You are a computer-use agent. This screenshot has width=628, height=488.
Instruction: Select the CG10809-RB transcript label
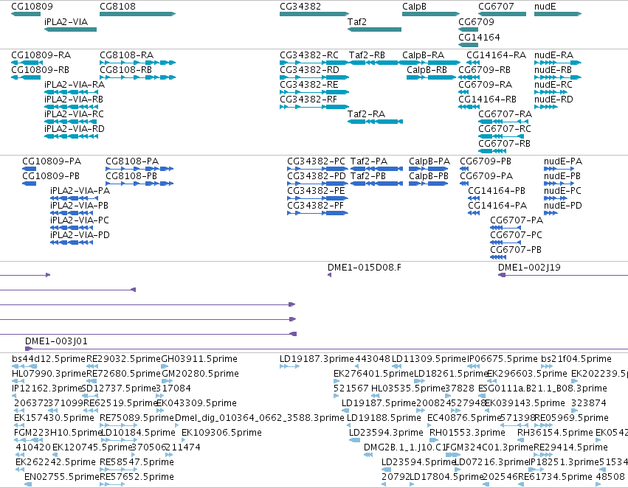pyautogui.click(x=40, y=70)
